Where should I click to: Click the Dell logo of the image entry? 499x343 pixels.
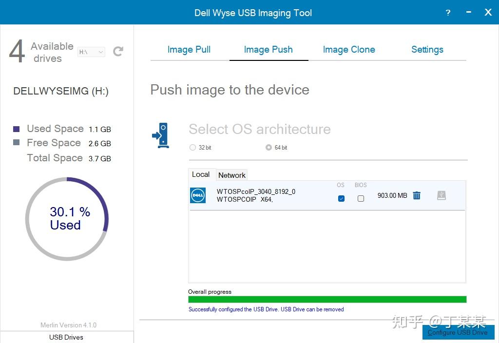pos(198,195)
